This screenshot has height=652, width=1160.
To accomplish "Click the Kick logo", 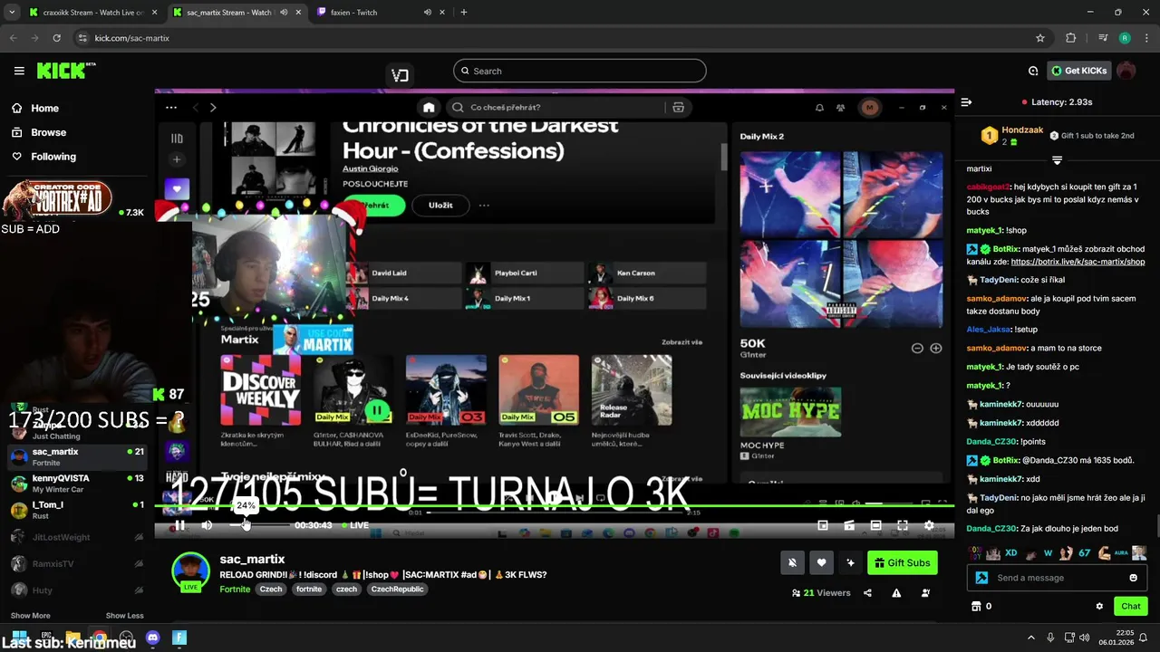I will pos(66,71).
